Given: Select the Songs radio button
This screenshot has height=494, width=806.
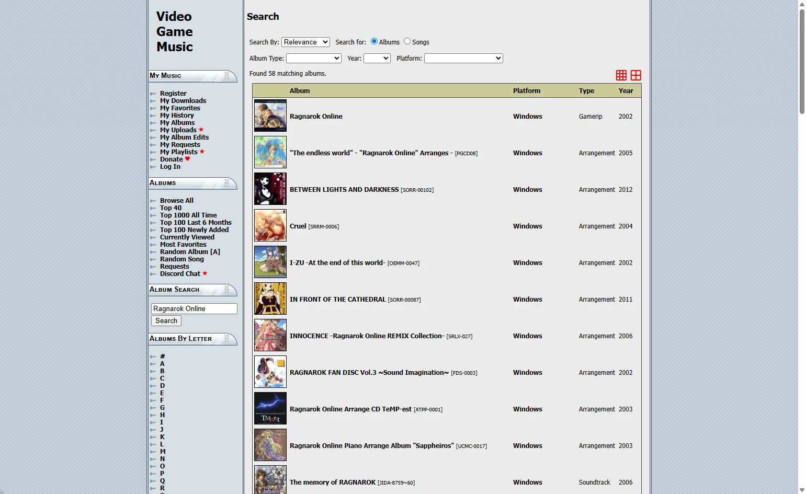Looking at the screenshot, I should click(x=407, y=41).
